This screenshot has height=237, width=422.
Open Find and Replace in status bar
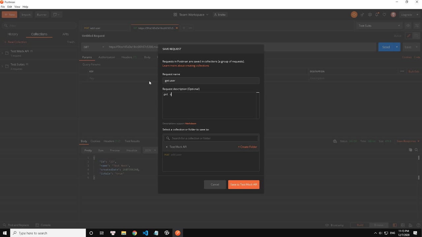click(16, 225)
